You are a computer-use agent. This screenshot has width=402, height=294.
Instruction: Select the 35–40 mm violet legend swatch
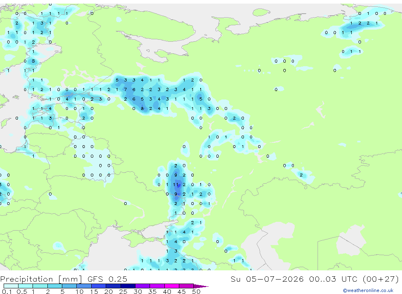tap(157, 286)
